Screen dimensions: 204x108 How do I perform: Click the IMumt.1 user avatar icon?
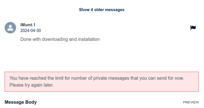tap(10, 28)
